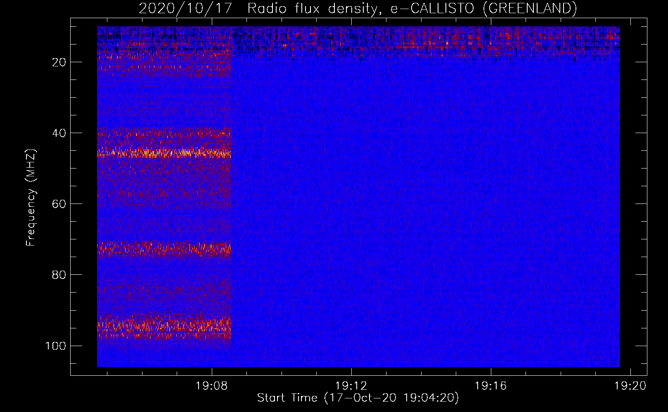Image resolution: width=668 pixels, height=412 pixels.
Task: Click the bright yellow emission band near 45 MHz
Action: (164, 153)
